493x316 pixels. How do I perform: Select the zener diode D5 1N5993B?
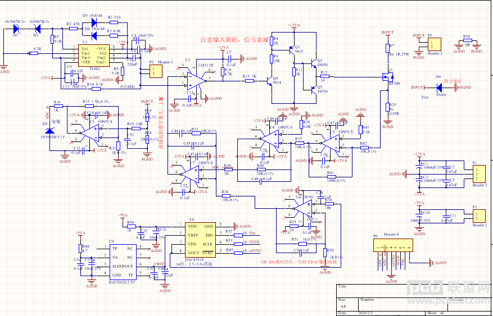coord(50,131)
